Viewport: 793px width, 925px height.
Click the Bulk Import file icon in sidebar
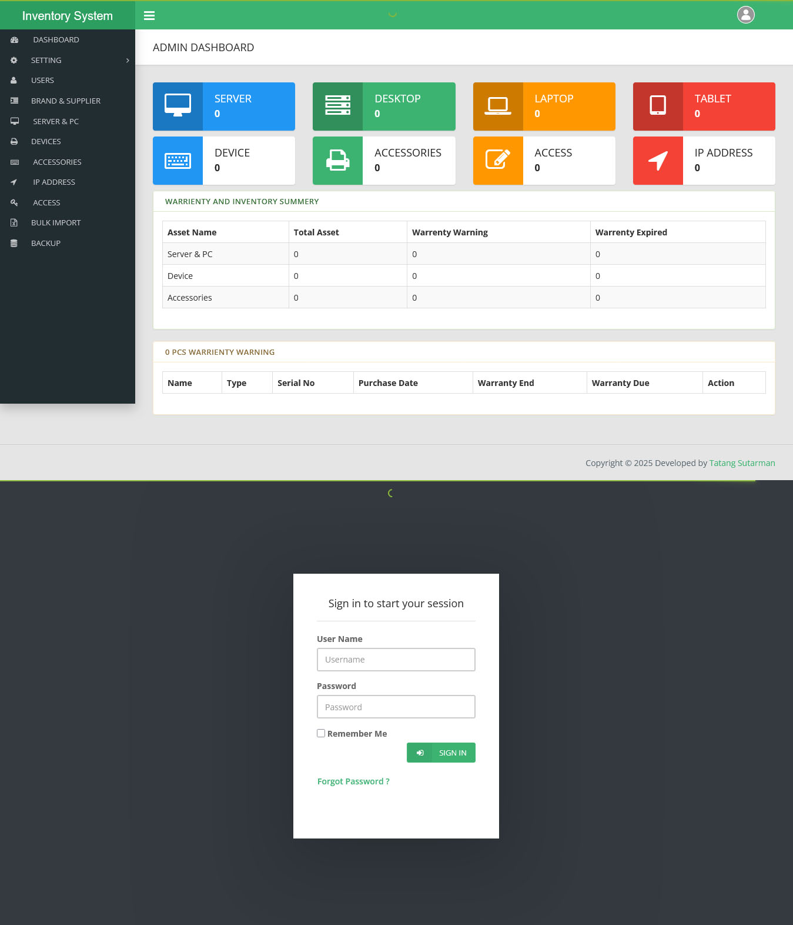coord(14,223)
